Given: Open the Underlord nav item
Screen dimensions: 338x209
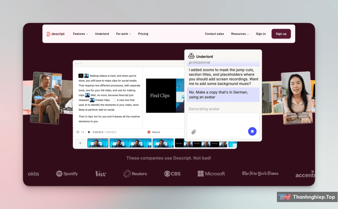Looking at the screenshot, I should pos(102,34).
